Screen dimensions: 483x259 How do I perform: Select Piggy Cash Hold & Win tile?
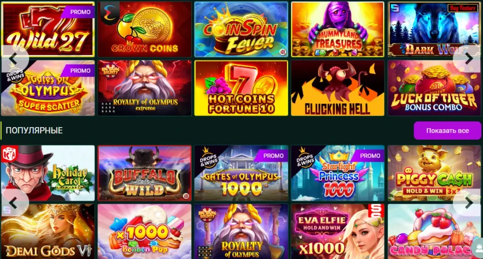point(434,173)
